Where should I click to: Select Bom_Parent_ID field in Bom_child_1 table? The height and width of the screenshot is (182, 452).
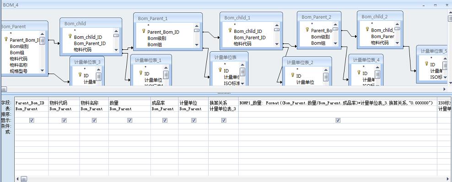pos(250,37)
